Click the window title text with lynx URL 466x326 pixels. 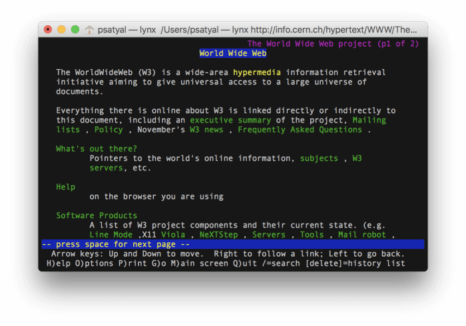pos(258,30)
